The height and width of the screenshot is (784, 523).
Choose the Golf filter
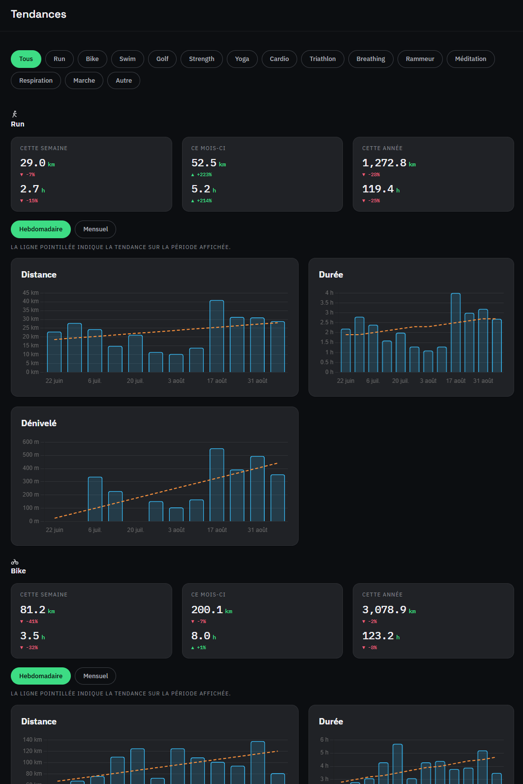pos(162,59)
